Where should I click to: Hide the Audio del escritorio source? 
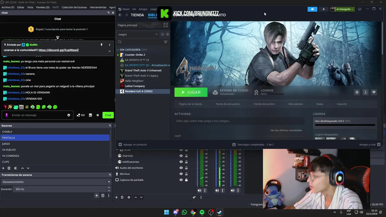pos(181,168)
